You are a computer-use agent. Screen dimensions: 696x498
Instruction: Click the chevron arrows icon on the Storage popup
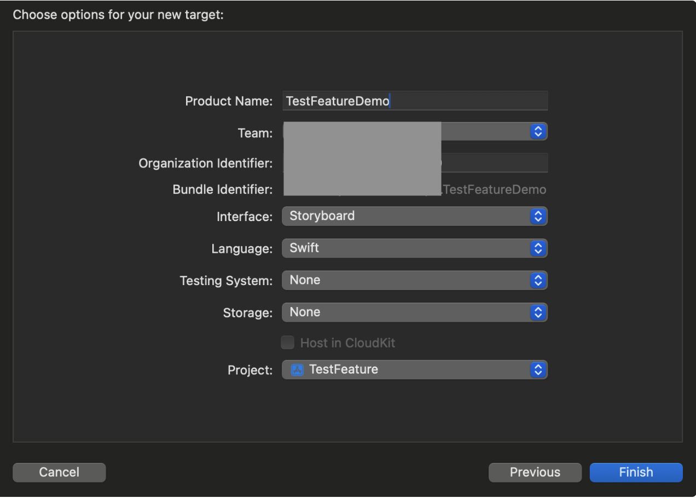pyautogui.click(x=538, y=312)
